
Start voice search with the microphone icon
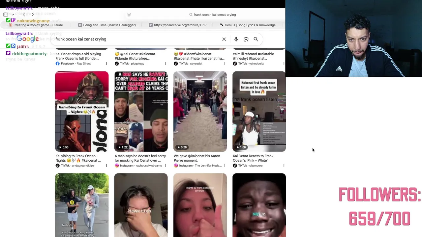pyautogui.click(x=236, y=39)
